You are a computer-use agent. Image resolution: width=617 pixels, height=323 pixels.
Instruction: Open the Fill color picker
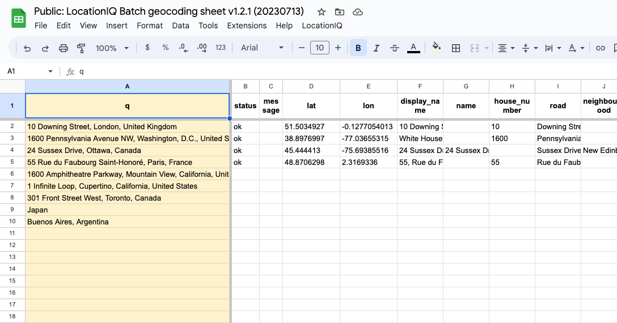(x=436, y=48)
